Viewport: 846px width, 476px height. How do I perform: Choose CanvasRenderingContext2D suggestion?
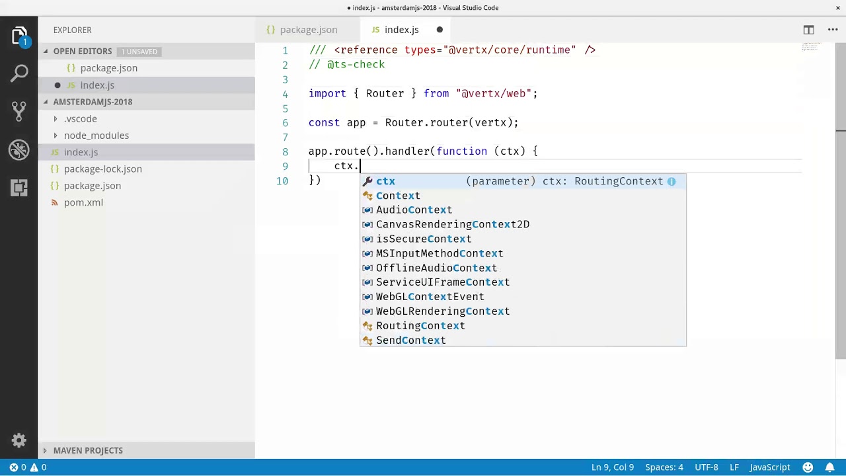pos(523,225)
